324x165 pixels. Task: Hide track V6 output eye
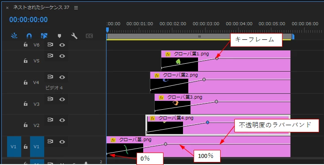pyautogui.click(x=62, y=45)
